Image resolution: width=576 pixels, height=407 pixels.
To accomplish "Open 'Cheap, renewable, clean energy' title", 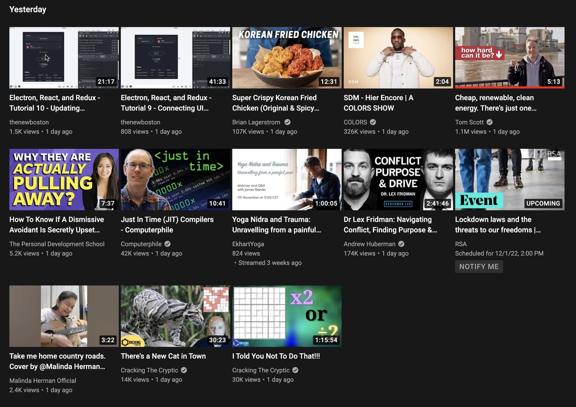I will coord(496,103).
